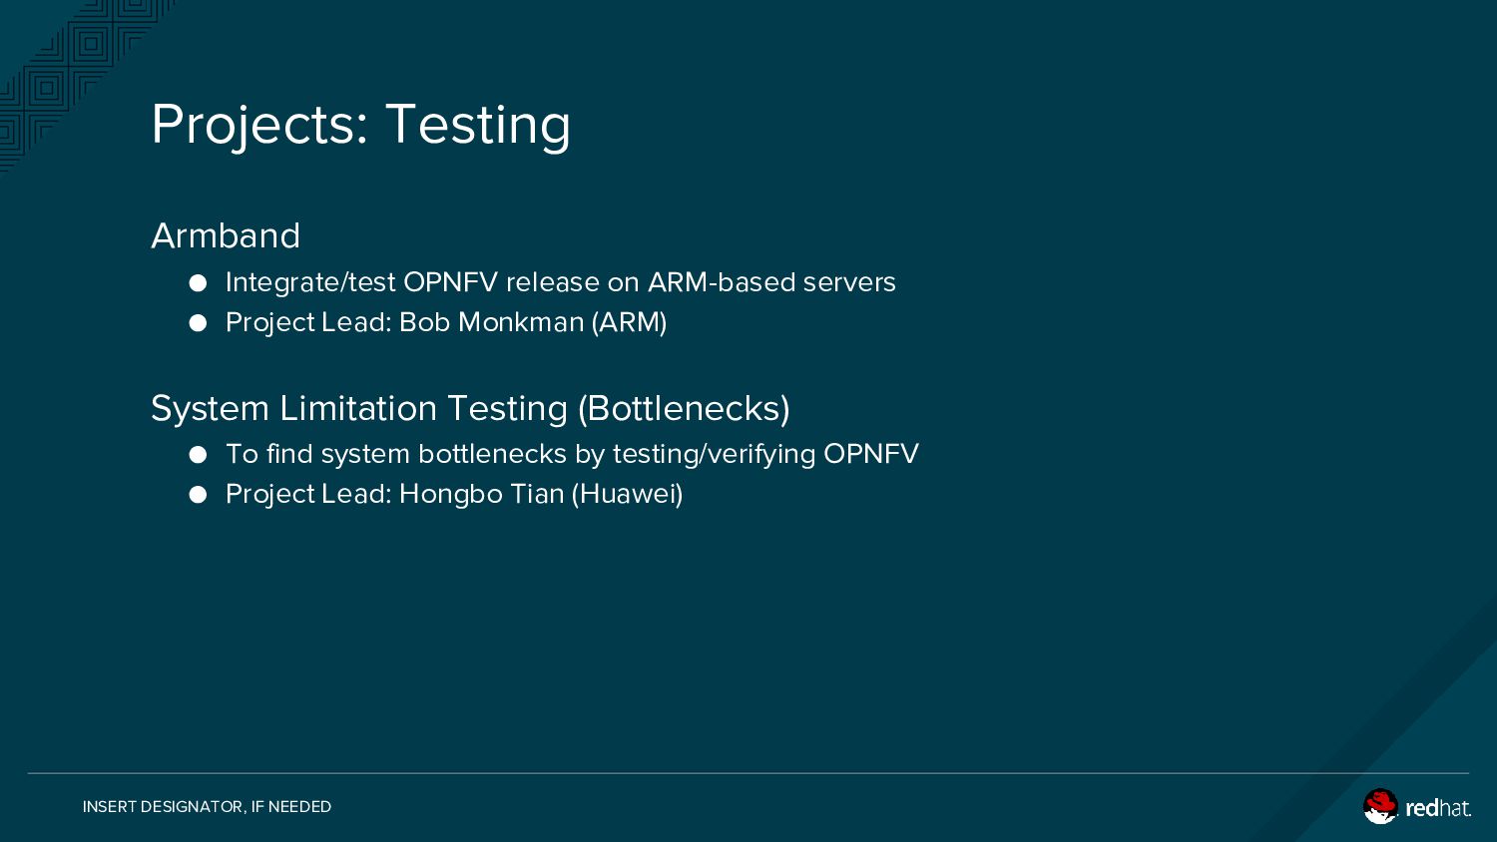Click the System Limitation Testing (Bottlenecks) heading

[x=470, y=408]
